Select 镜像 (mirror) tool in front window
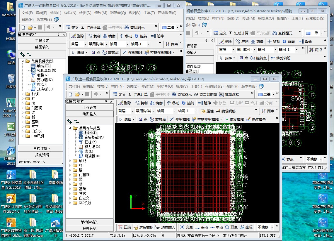334x241 pixels. point(156,103)
